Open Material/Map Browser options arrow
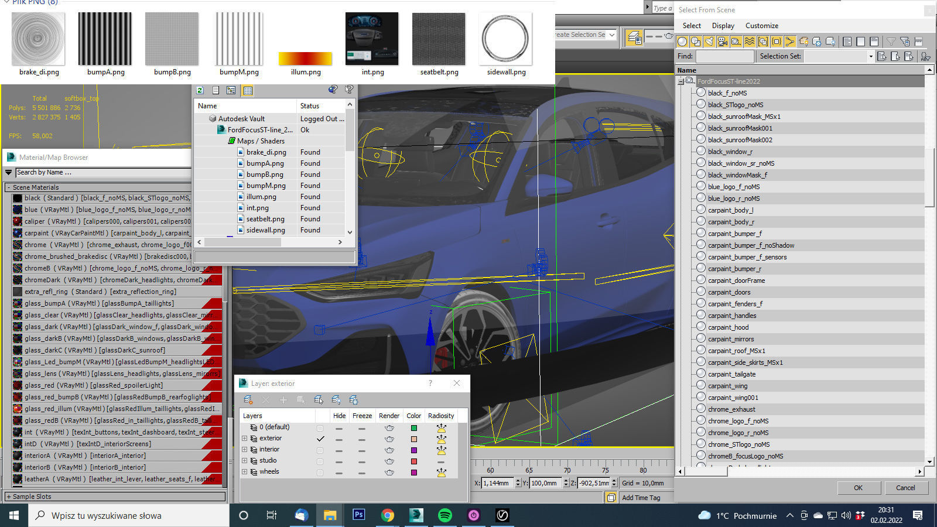 8,173
